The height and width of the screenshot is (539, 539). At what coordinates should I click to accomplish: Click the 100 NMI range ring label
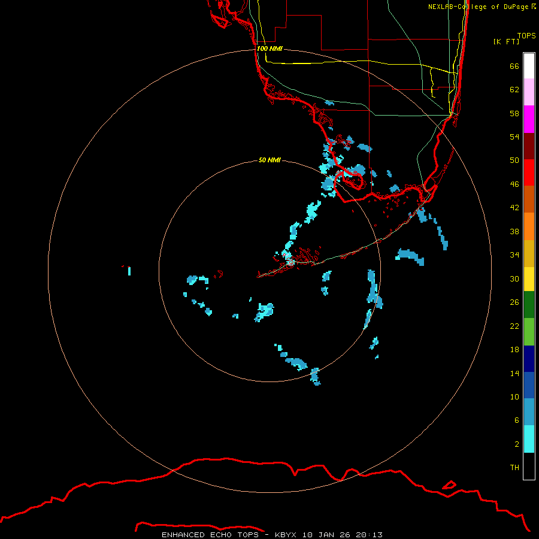(269, 49)
